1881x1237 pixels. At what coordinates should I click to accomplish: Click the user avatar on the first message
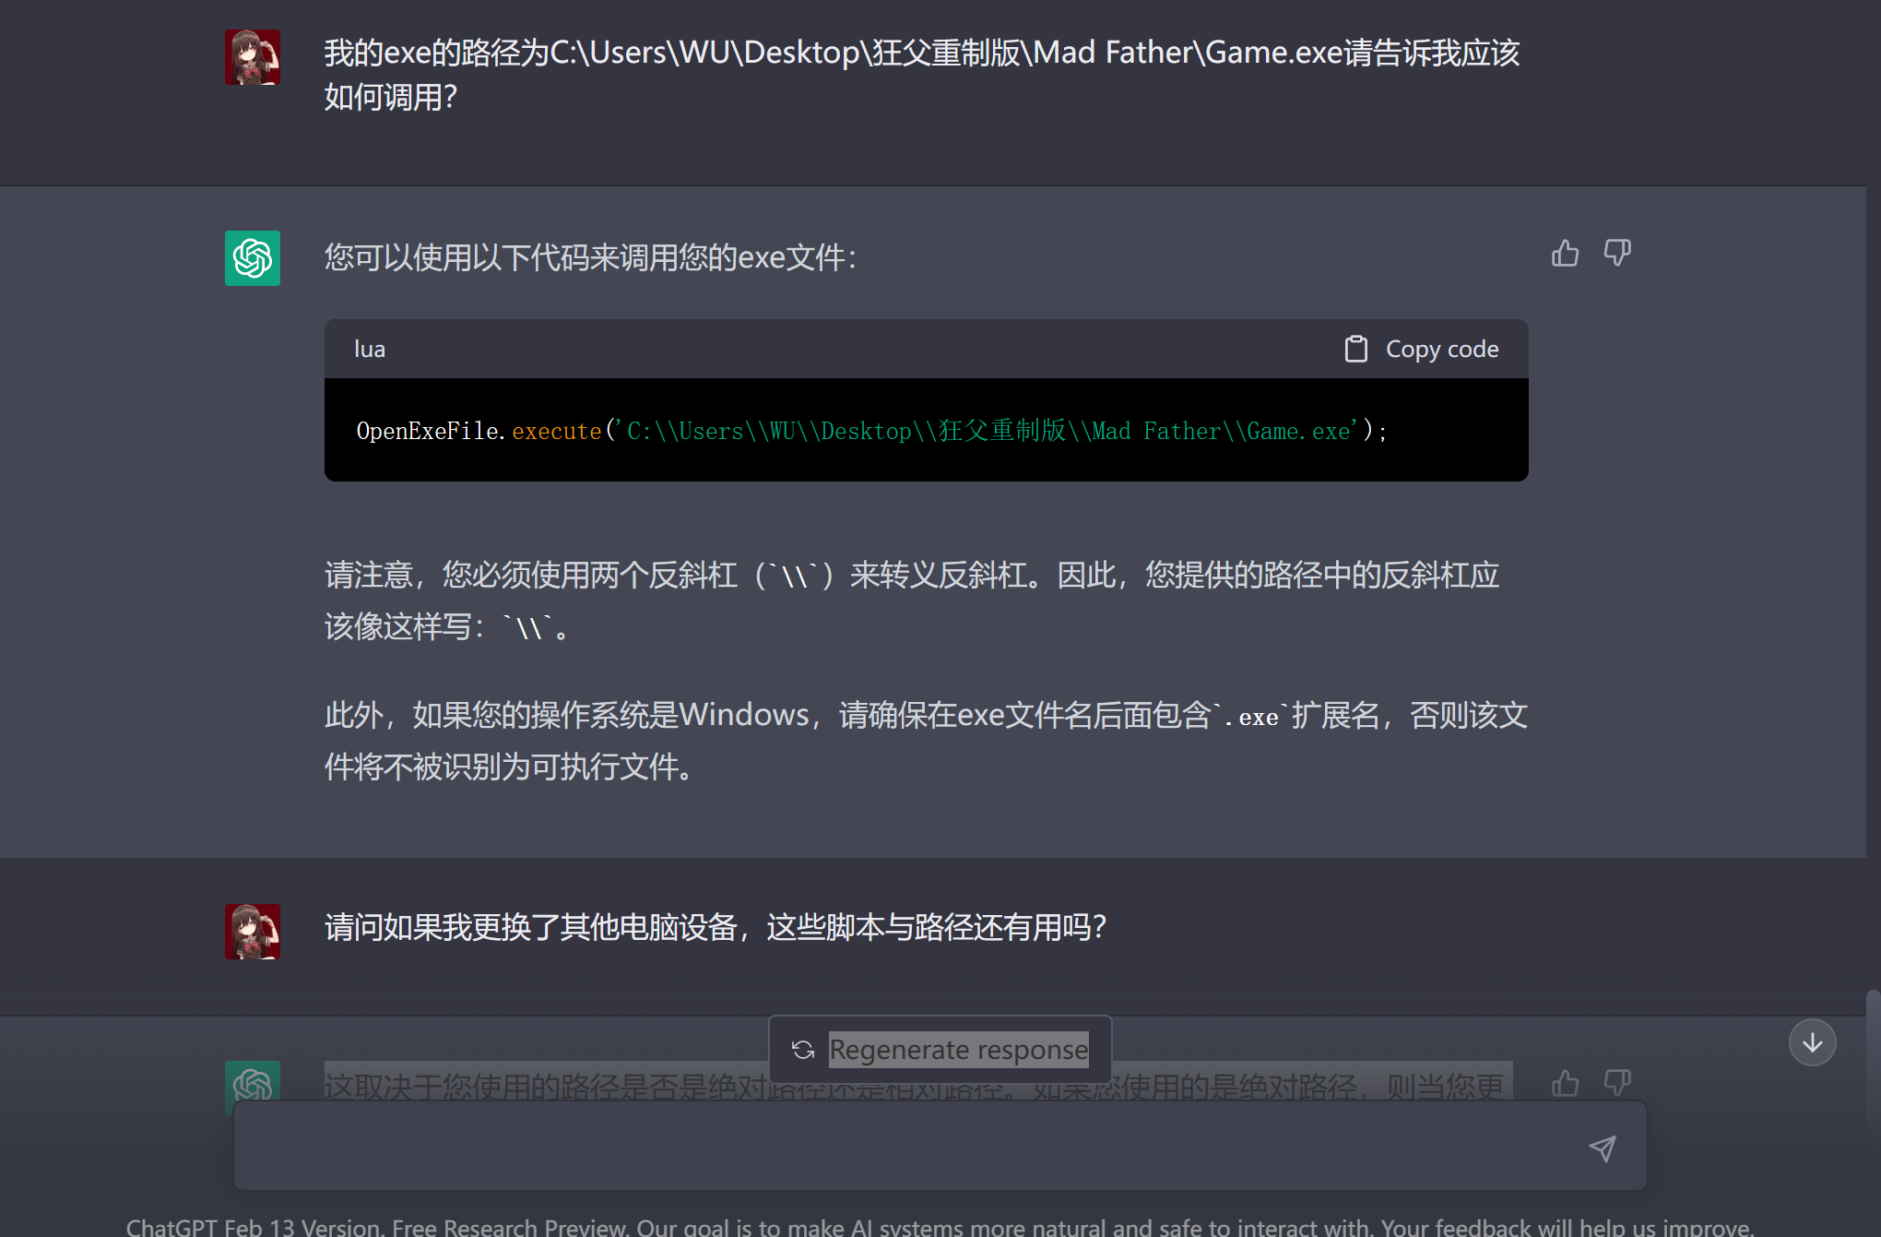253,57
